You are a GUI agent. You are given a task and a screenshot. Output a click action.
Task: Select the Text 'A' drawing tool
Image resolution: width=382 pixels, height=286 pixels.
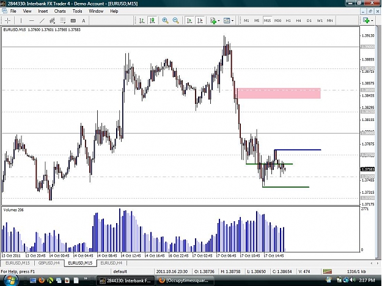coord(83,21)
